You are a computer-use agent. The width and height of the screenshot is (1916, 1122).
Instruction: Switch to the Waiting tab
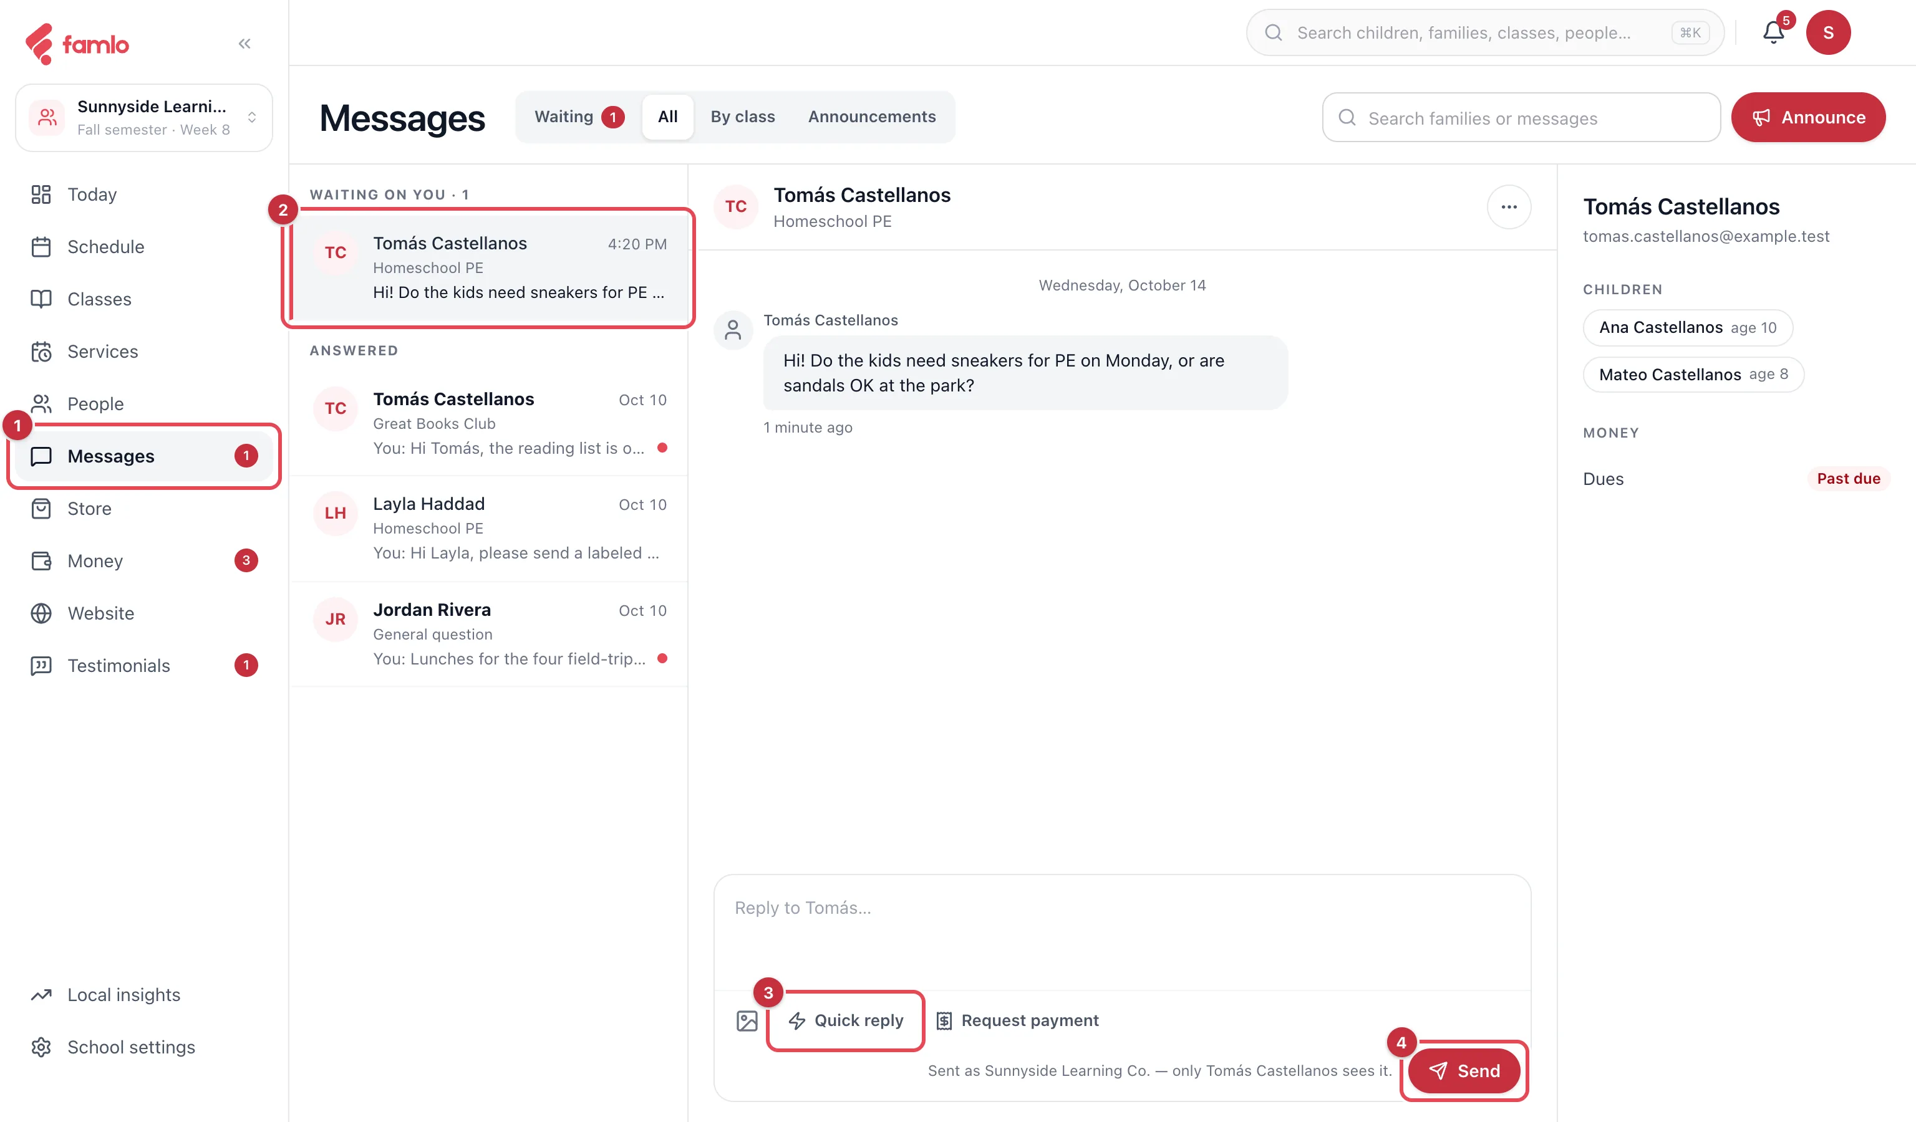coord(579,117)
